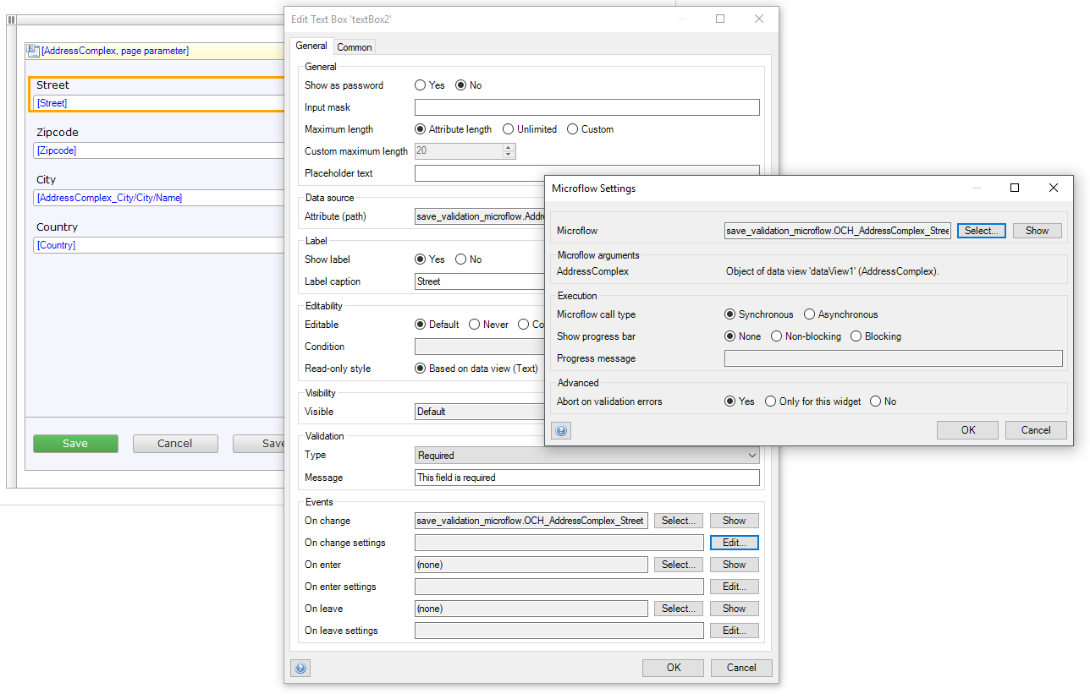Click Edit button for On change settings
1090x699 pixels.
734,543
